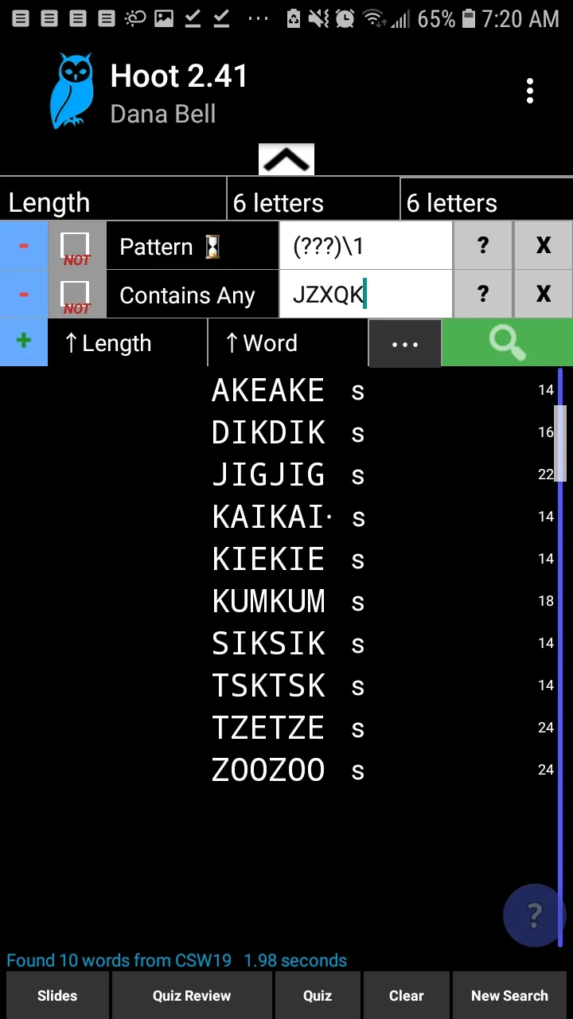
Task: Select the word ZOOZOO
Action: click(268, 770)
